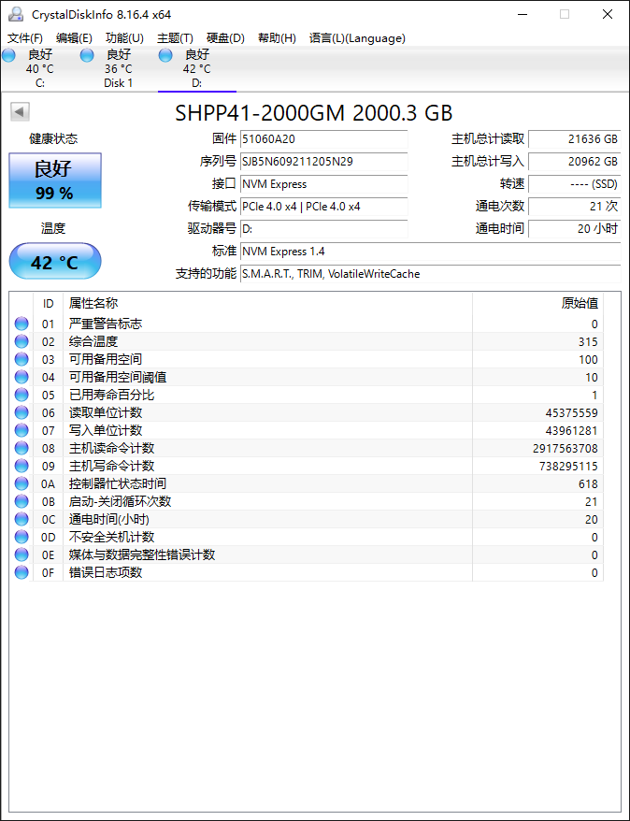The width and height of the screenshot is (630, 821).
Task: Click the status orb of attribute 05
Action: pos(21,396)
